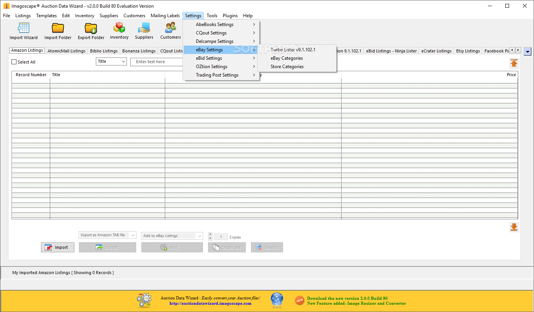This screenshot has width=534, height=312.
Task: Click the Import Folder toolbar icon
Action: point(58,31)
